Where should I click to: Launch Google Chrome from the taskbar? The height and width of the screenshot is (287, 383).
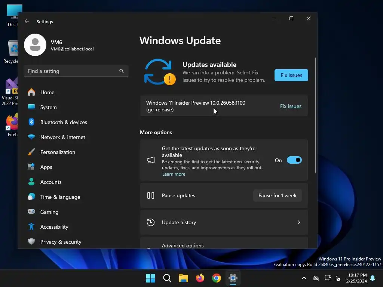pyautogui.click(x=217, y=278)
